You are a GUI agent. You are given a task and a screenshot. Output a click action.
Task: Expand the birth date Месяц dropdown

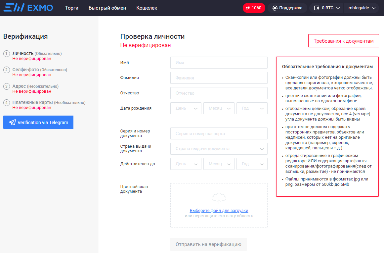pyautogui.click(x=219, y=108)
